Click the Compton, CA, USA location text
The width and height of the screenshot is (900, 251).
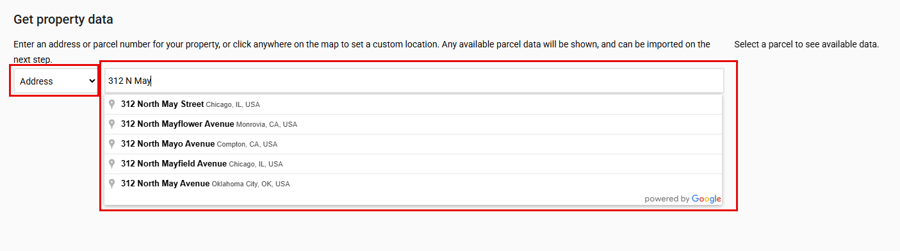tap(247, 144)
